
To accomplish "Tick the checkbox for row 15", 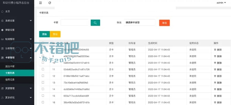I will pos(43,95).
